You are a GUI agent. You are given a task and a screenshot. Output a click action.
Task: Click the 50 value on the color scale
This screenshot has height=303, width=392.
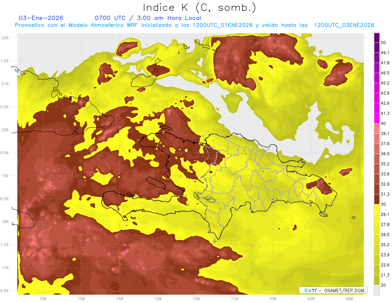click(384, 42)
